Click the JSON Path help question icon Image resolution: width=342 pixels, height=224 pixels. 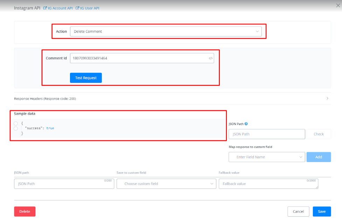pos(246,124)
